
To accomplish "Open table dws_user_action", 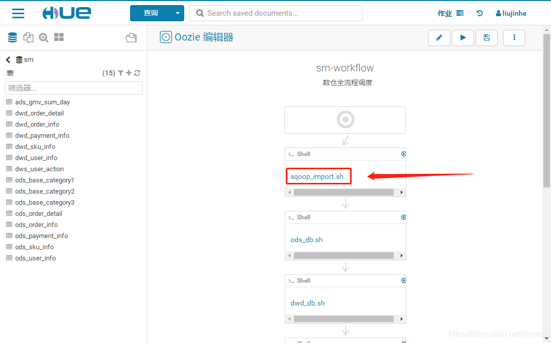I will pyautogui.click(x=39, y=169).
